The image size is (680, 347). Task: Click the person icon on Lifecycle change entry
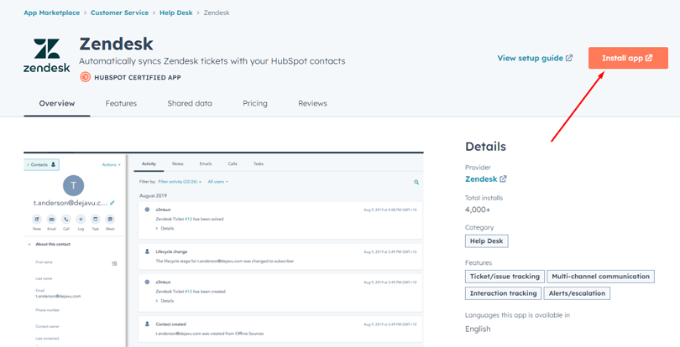[x=147, y=251]
